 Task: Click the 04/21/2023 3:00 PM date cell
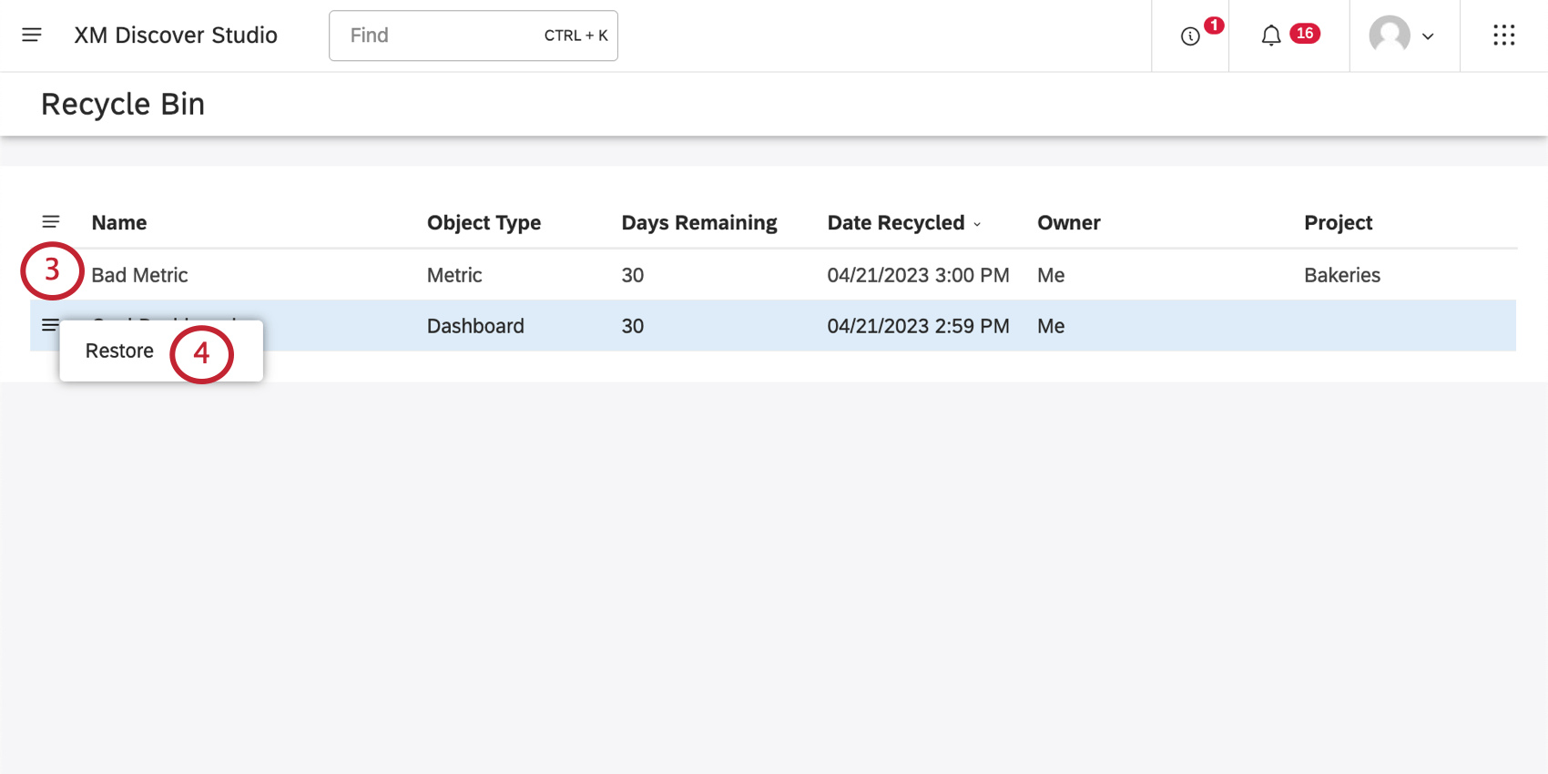(x=918, y=275)
